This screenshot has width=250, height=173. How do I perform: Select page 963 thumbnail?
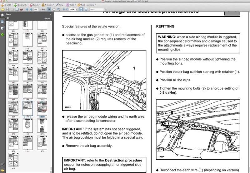click(42, 74)
